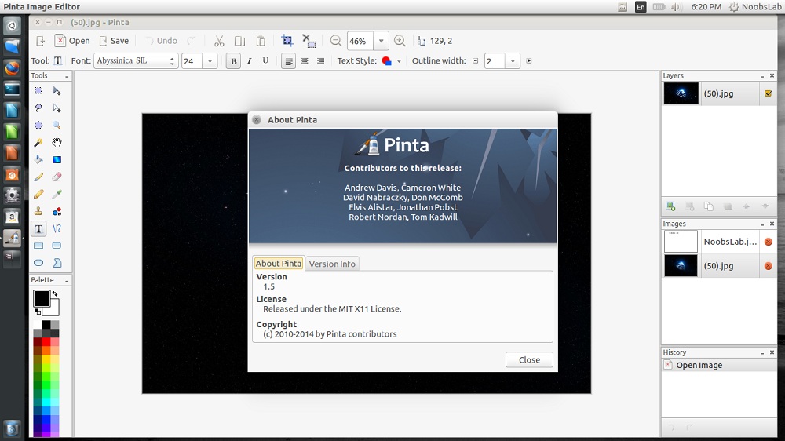Select the Ellipse shape tool

click(x=38, y=263)
